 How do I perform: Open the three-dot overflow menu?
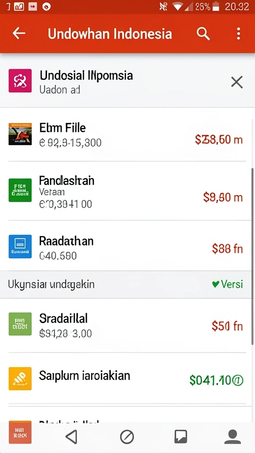(238, 34)
